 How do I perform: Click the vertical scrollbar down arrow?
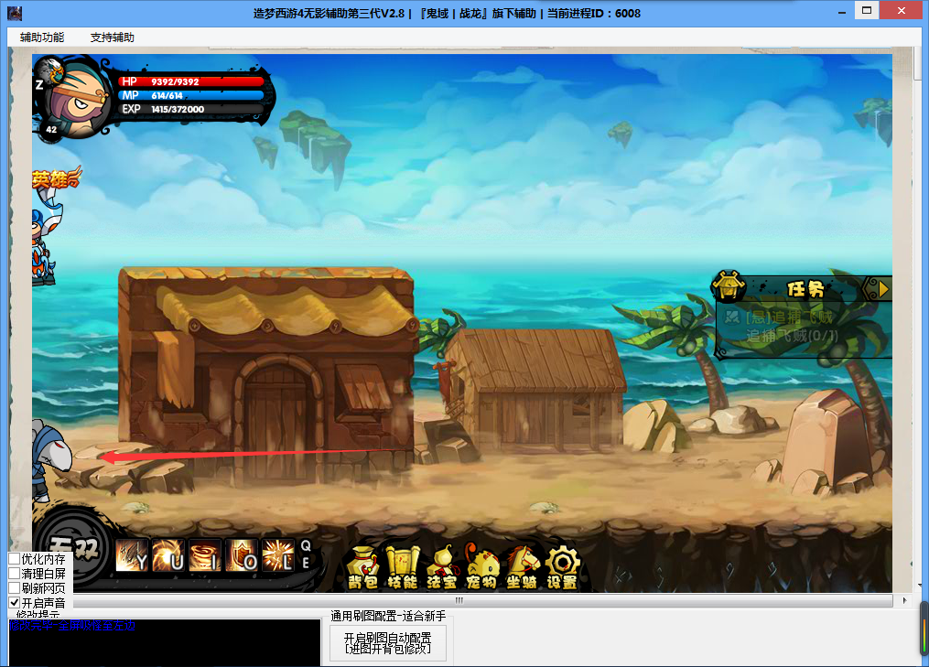tap(920, 586)
